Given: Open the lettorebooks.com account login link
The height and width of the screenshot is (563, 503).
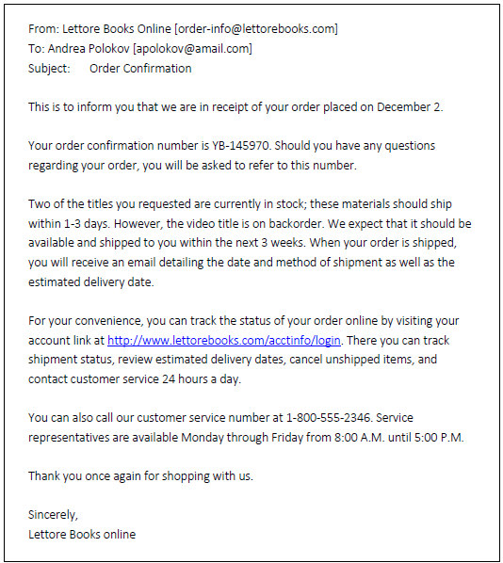Looking at the screenshot, I should [x=224, y=341].
